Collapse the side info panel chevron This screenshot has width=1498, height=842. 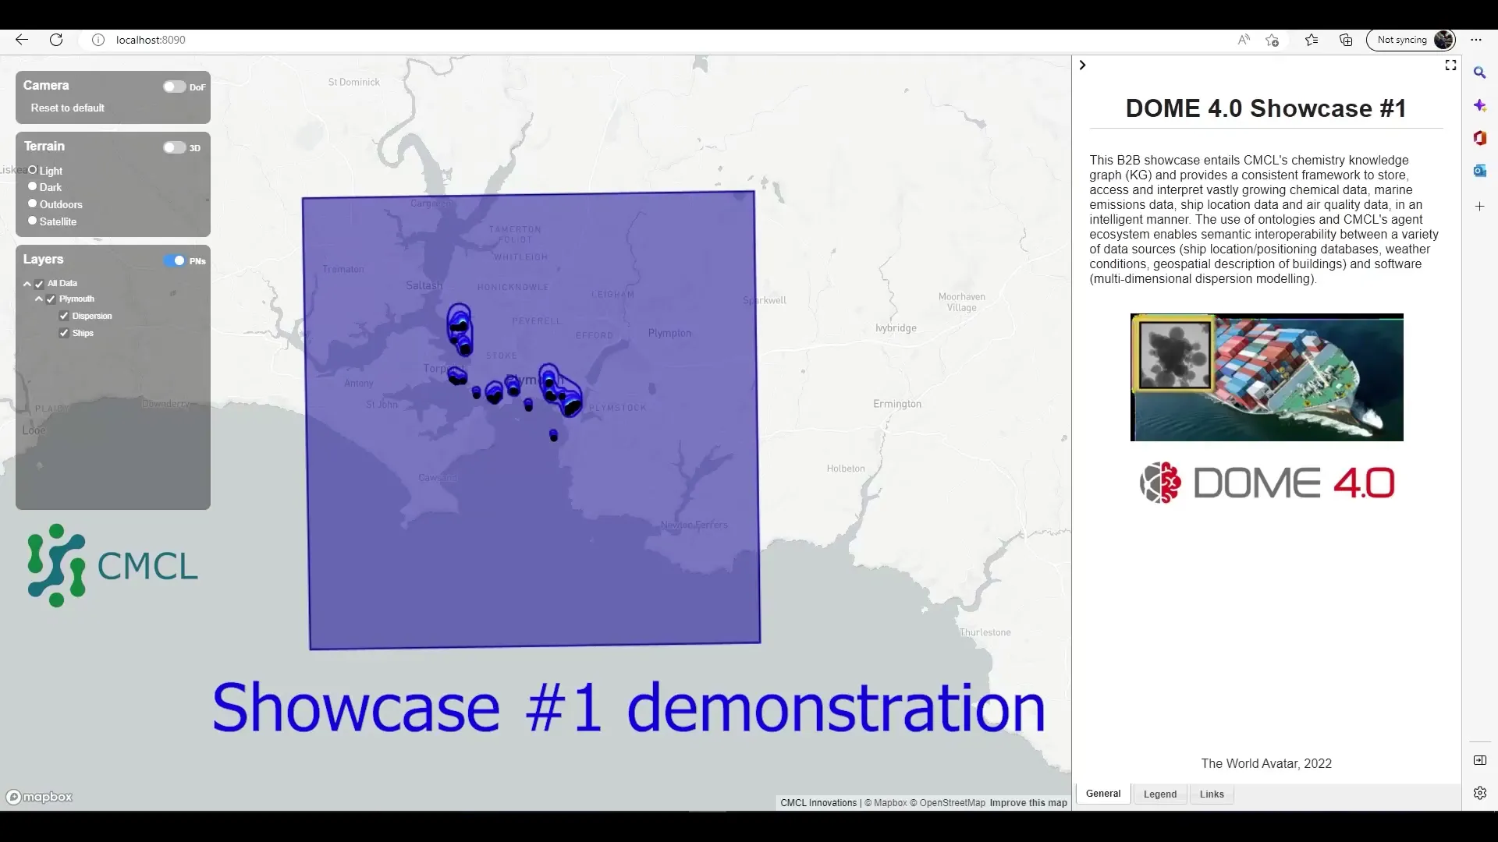(1082, 65)
